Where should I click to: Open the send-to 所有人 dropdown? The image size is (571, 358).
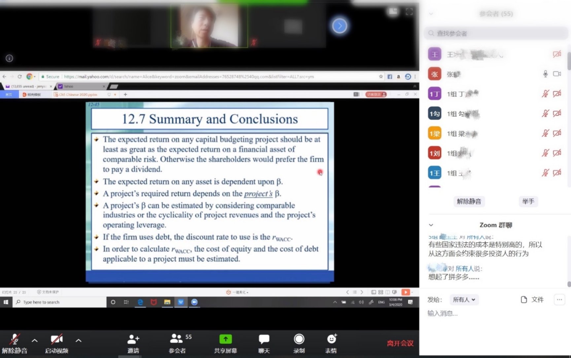464,300
